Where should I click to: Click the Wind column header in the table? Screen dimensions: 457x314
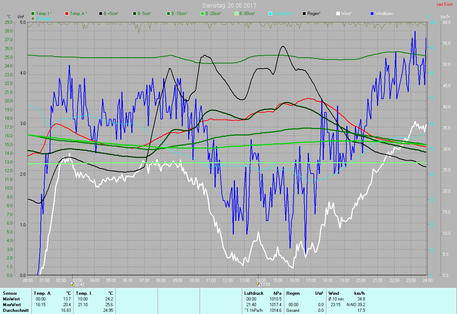pos(333,293)
